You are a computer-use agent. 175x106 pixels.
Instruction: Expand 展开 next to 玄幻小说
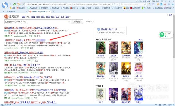[141, 86]
